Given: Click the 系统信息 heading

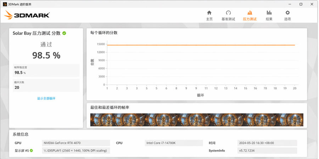Looking at the screenshot, I should coord(21,134).
